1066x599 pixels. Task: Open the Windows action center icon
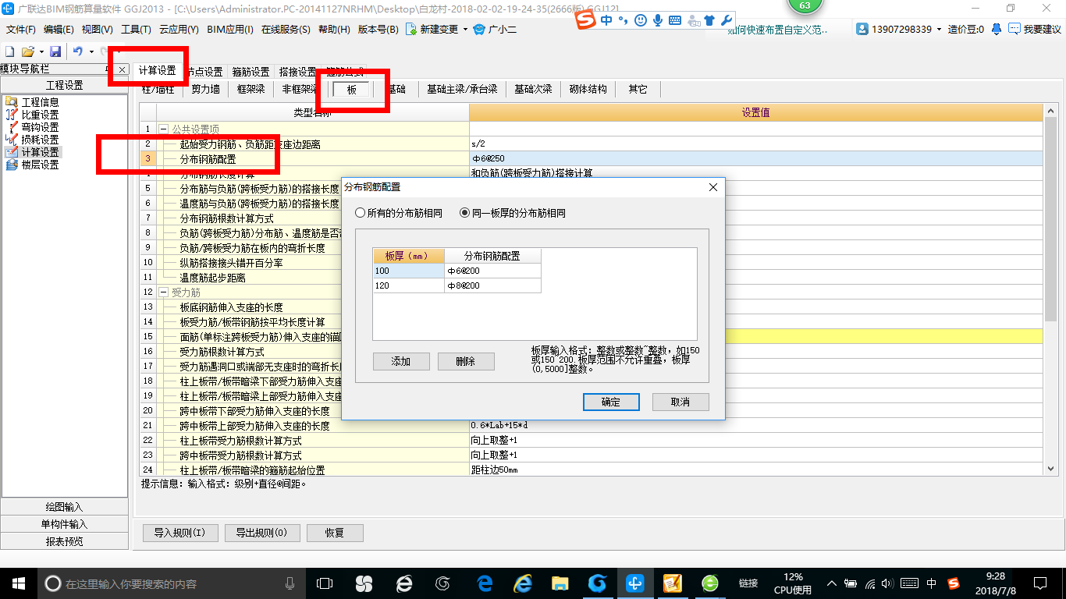click(x=1039, y=583)
